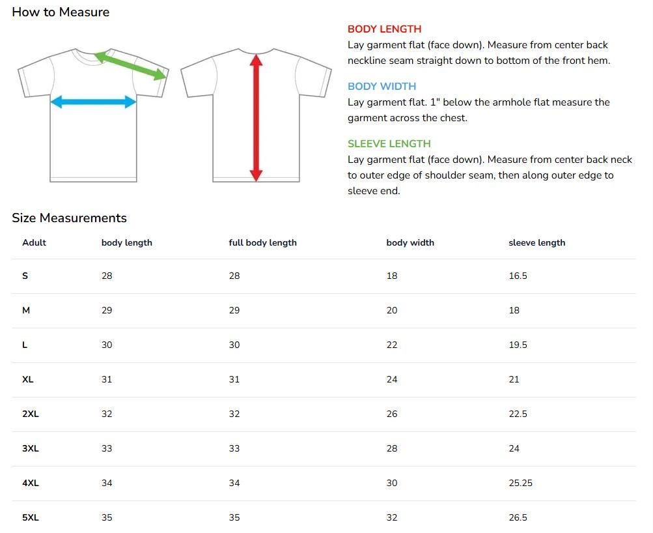Select the size XL row label

pos(27,380)
